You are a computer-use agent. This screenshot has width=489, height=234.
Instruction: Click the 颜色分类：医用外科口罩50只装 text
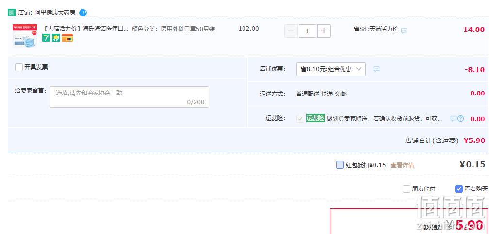(173, 29)
